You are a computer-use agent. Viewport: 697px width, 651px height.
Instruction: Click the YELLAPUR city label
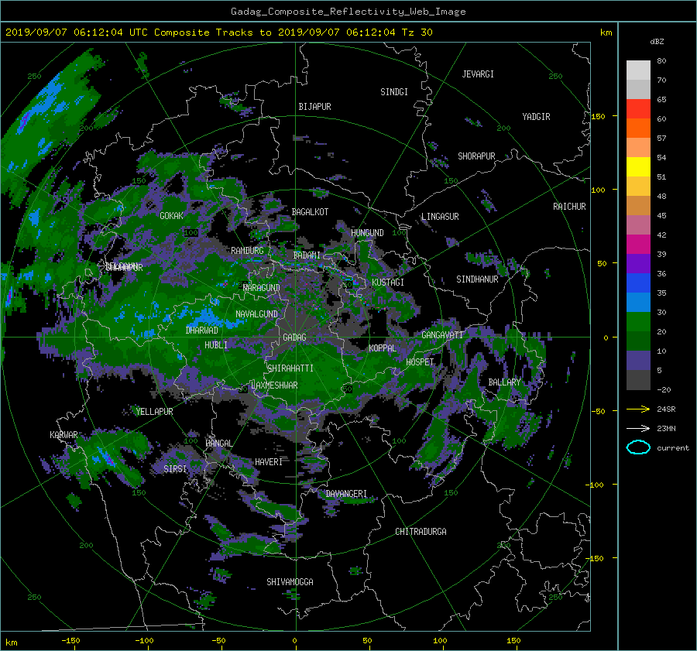[x=154, y=412]
